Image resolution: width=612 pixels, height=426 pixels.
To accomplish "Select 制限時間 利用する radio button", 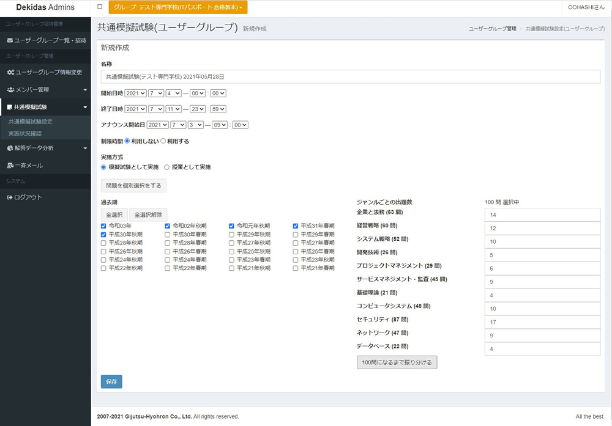I will point(163,141).
